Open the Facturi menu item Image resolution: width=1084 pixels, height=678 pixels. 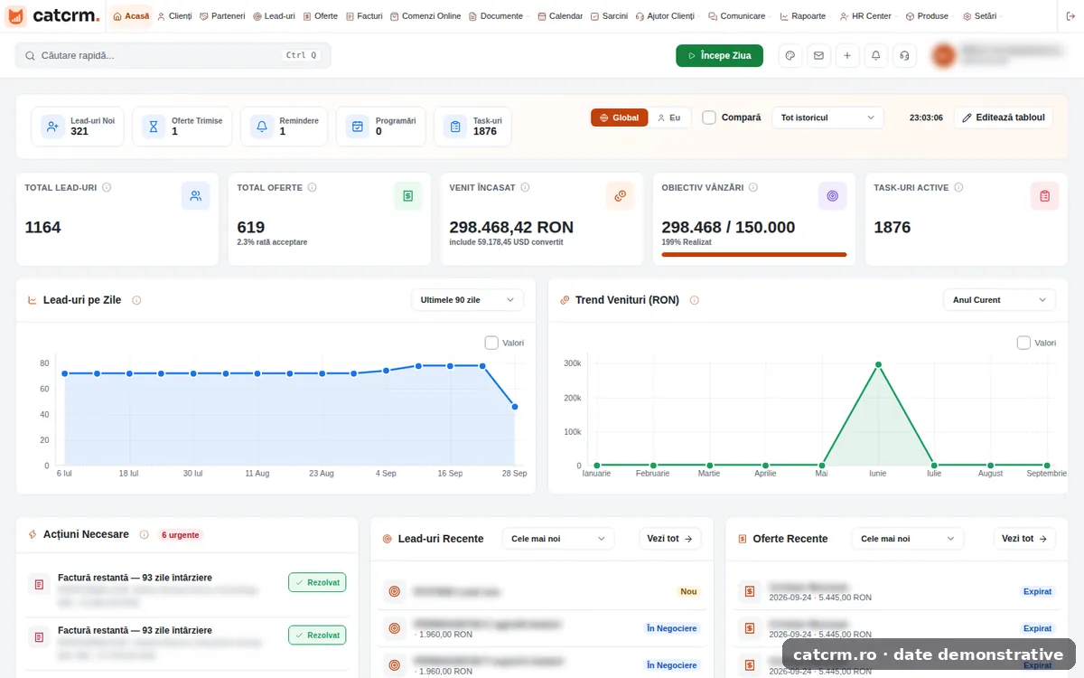(365, 16)
